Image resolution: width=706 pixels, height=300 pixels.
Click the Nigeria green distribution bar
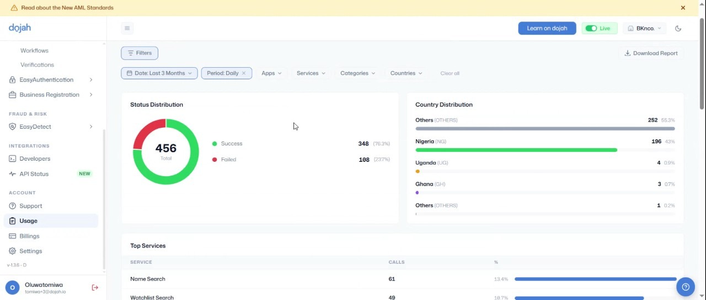click(x=516, y=150)
